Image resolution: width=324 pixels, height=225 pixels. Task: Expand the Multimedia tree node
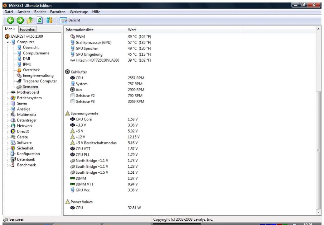pos(7,115)
